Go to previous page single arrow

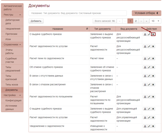pos(125,21)
